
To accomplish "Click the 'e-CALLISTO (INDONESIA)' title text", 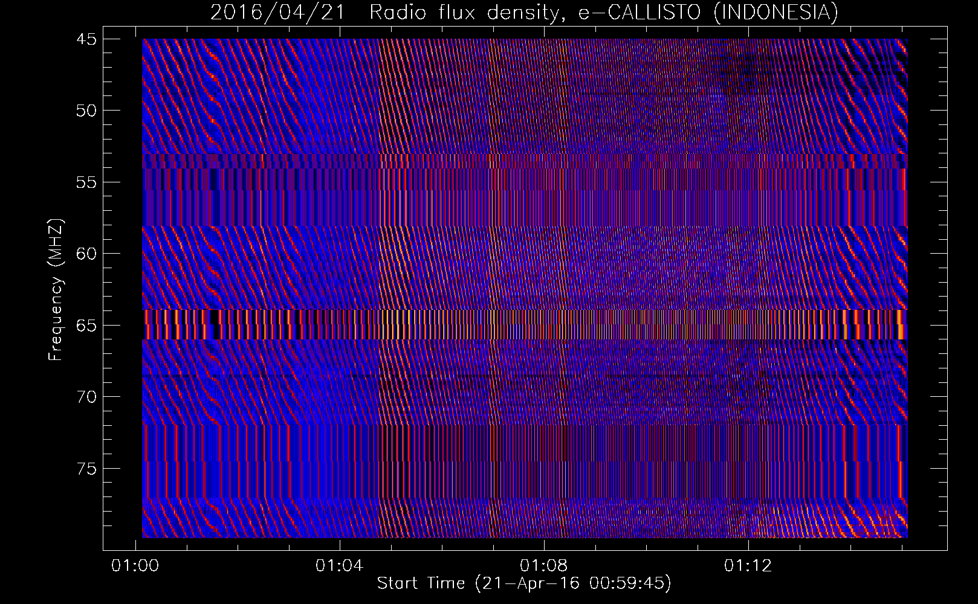I will tap(708, 12).
